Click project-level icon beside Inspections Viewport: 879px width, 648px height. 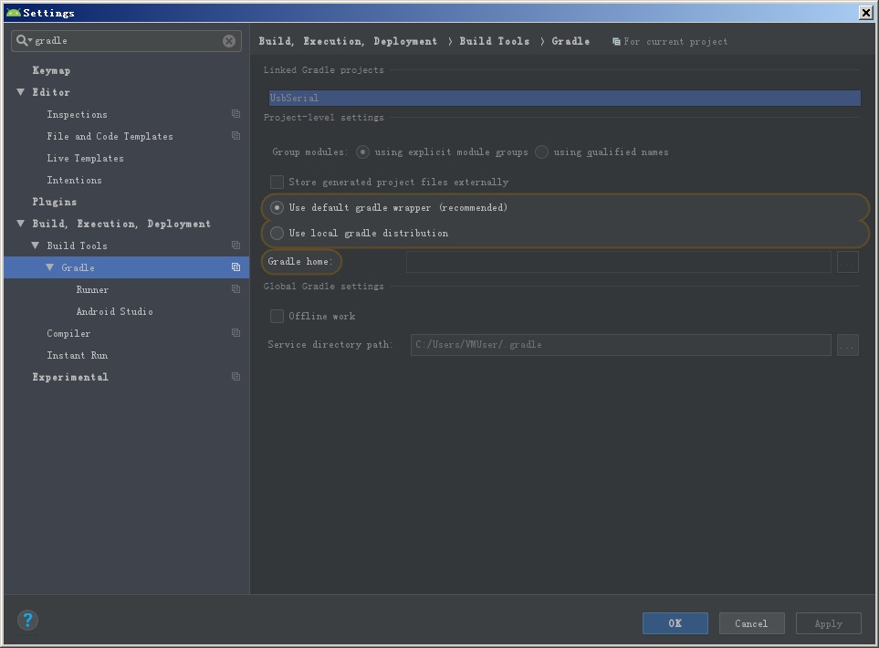tap(235, 114)
